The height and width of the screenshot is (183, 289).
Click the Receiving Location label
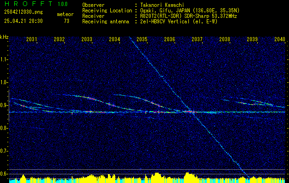[x=107, y=11]
